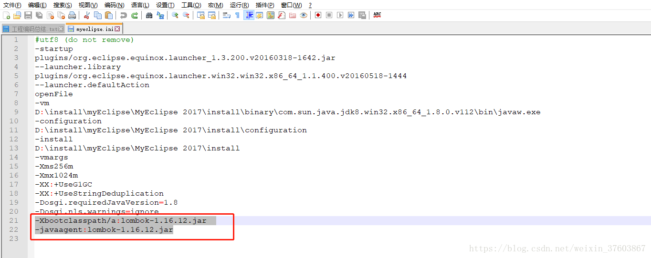Open the 搜索(S) menu

[x=63, y=5]
